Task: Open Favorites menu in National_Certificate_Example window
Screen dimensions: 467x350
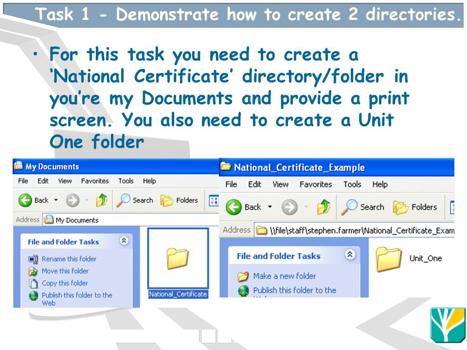Action: 316,185
